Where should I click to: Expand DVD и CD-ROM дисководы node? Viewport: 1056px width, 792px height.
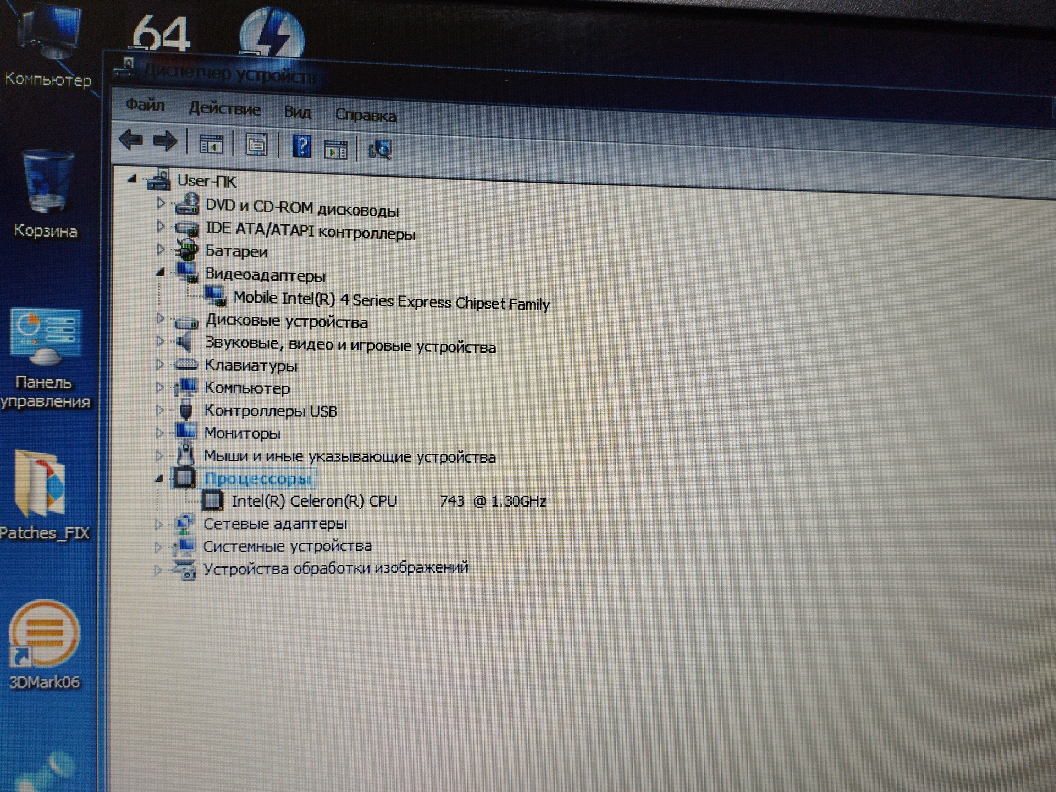tap(160, 203)
